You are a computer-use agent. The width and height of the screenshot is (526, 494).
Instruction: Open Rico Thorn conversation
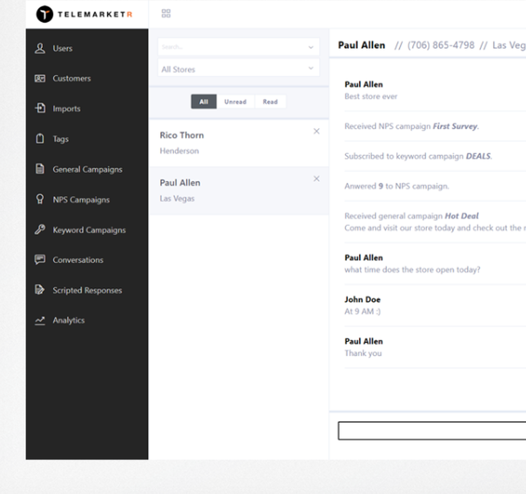tap(238, 143)
